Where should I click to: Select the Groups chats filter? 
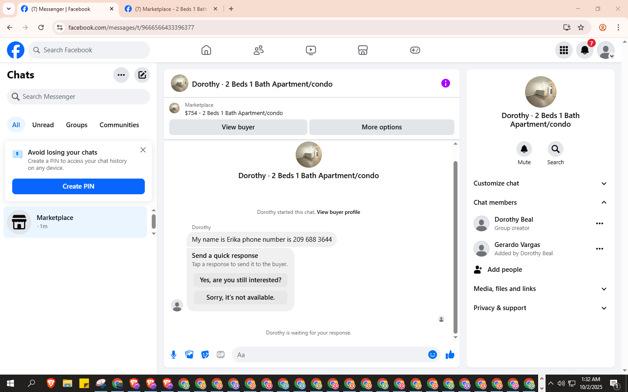pyautogui.click(x=77, y=125)
